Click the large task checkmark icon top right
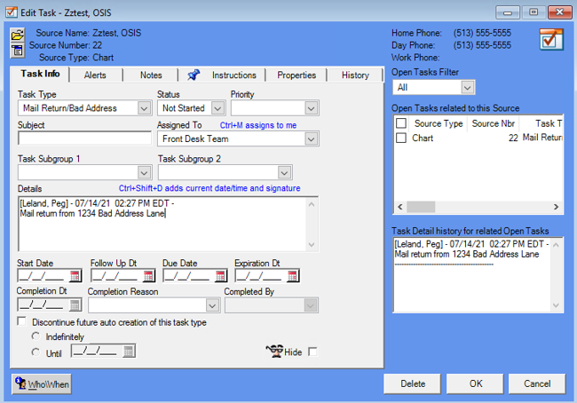This screenshot has width=577, height=403. (551, 39)
